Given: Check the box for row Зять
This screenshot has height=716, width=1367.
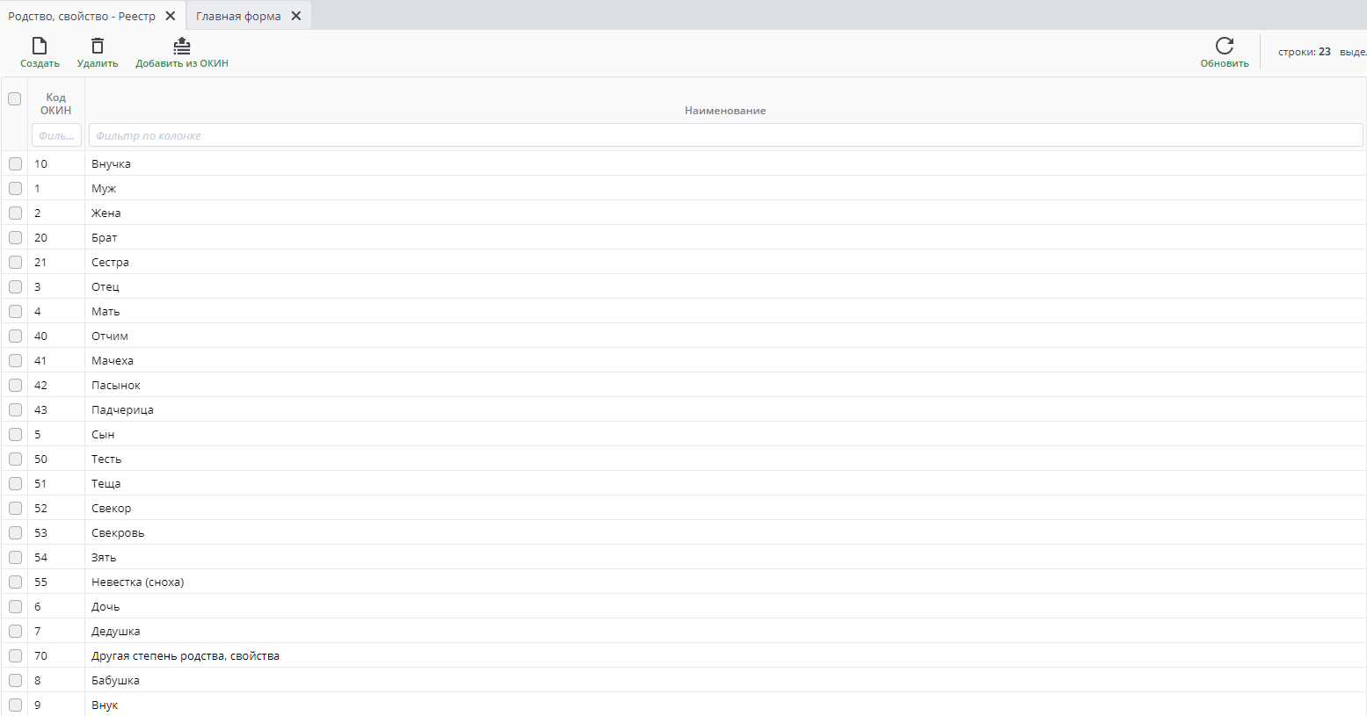Looking at the screenshot, I should click(15, 557).
